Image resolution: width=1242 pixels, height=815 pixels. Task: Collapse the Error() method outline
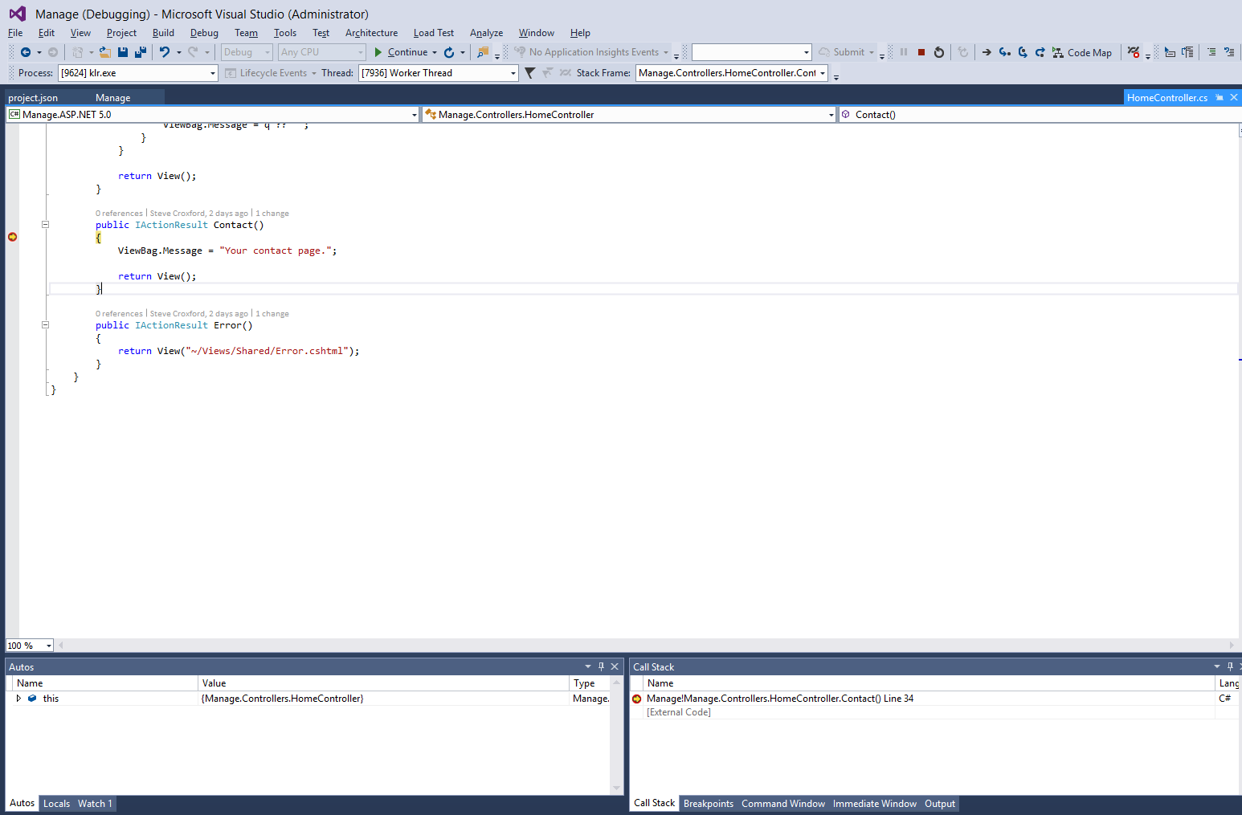(45, 325)
